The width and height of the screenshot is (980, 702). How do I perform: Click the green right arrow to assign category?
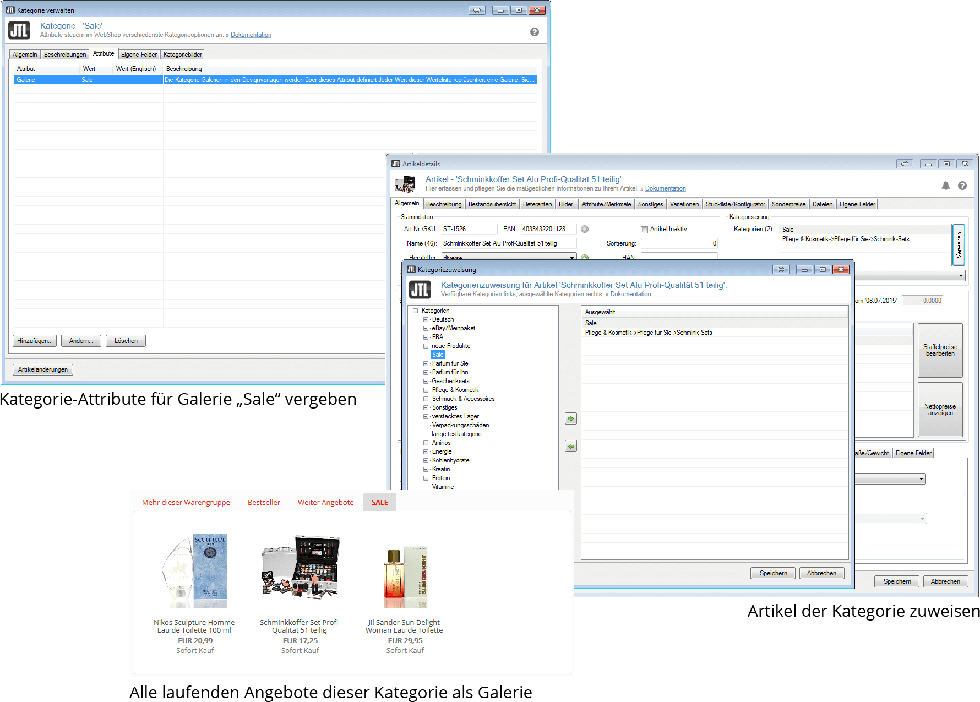[571, 419]
